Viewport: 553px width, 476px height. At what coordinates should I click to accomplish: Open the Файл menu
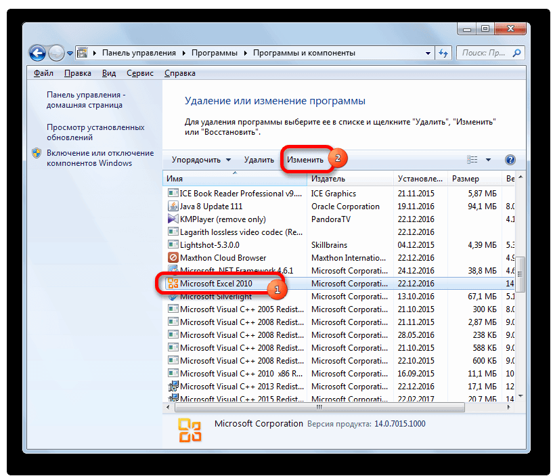pyautogui.click(x=43, y=73)
